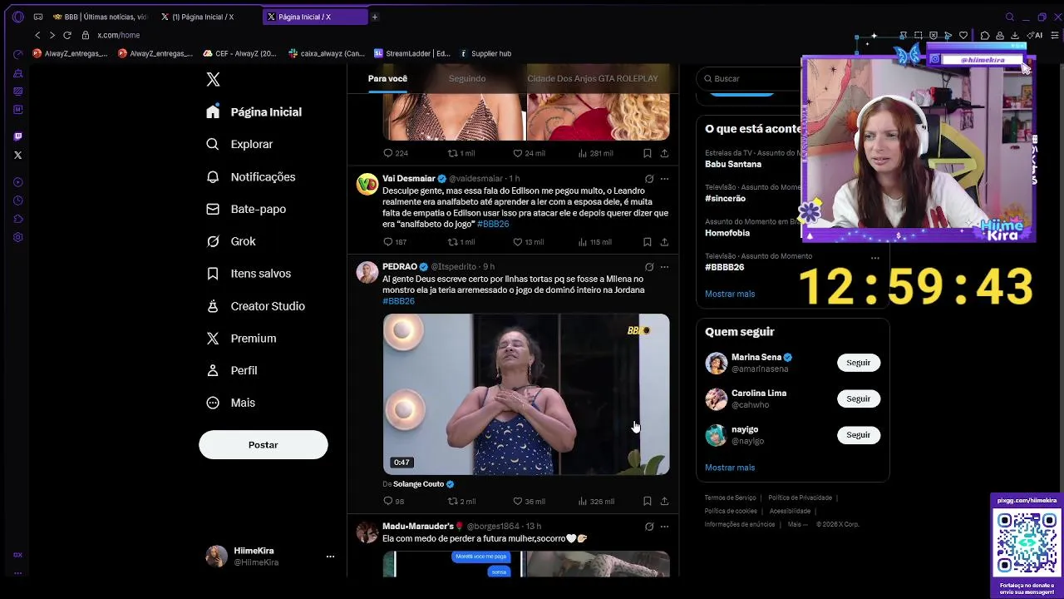Open Grok explain on Vai Desmaiar post
This screenshot has height=599, width=1064.
[x=649, y=178]
